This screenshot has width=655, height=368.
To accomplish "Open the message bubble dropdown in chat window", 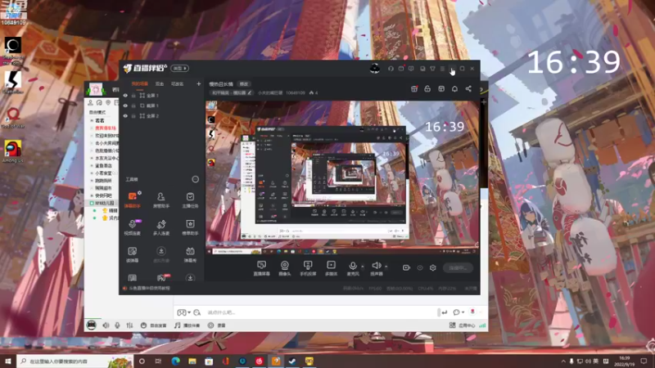I will point(458,312).
